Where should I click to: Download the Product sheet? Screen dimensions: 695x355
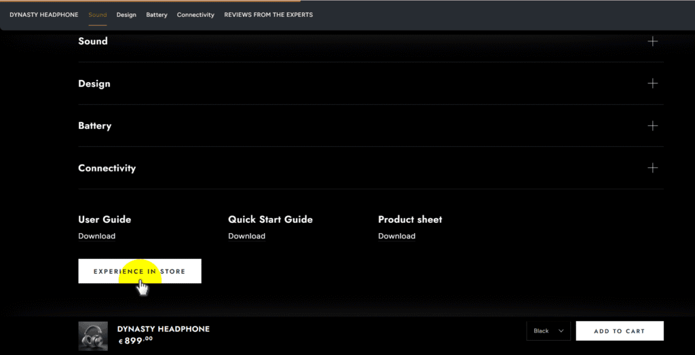396,236
